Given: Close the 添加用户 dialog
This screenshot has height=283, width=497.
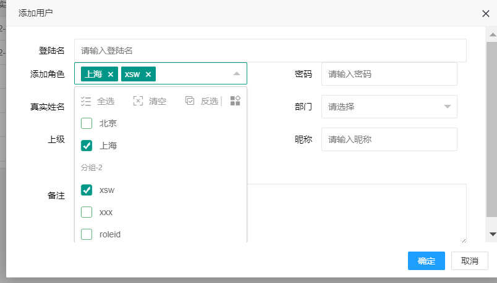Looking at the screenshot, I should 486,14.
